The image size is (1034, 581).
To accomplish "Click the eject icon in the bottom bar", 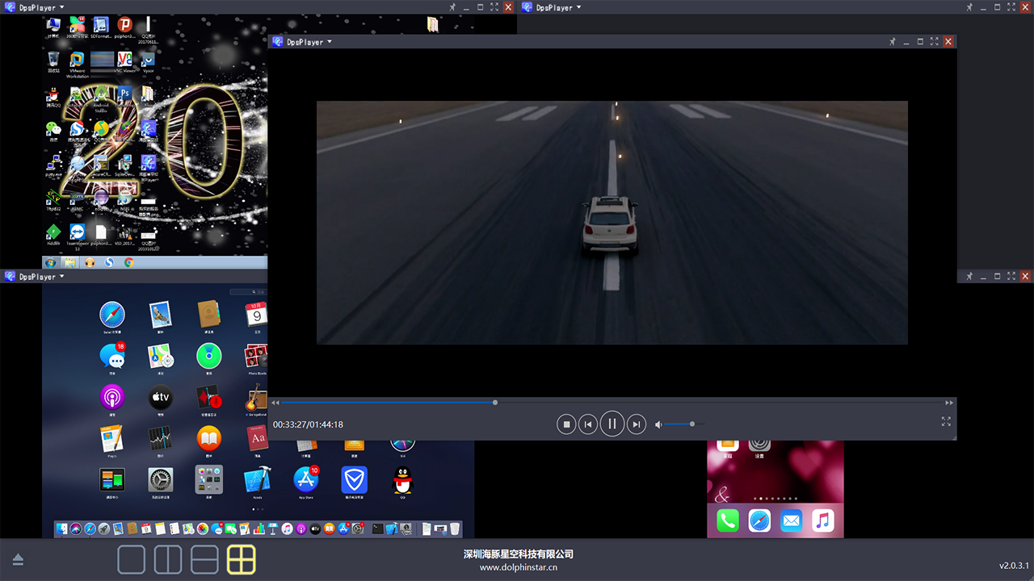I will (x=18, y=560).
